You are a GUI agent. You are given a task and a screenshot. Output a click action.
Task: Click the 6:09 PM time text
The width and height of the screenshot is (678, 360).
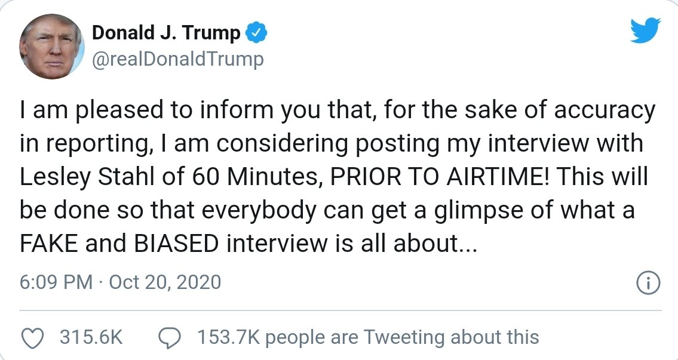click(x=56, y=282)
